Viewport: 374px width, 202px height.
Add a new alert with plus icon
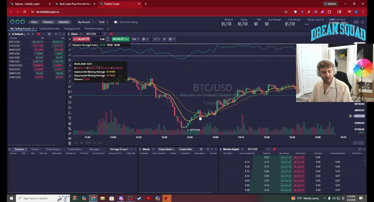[153, 149]
